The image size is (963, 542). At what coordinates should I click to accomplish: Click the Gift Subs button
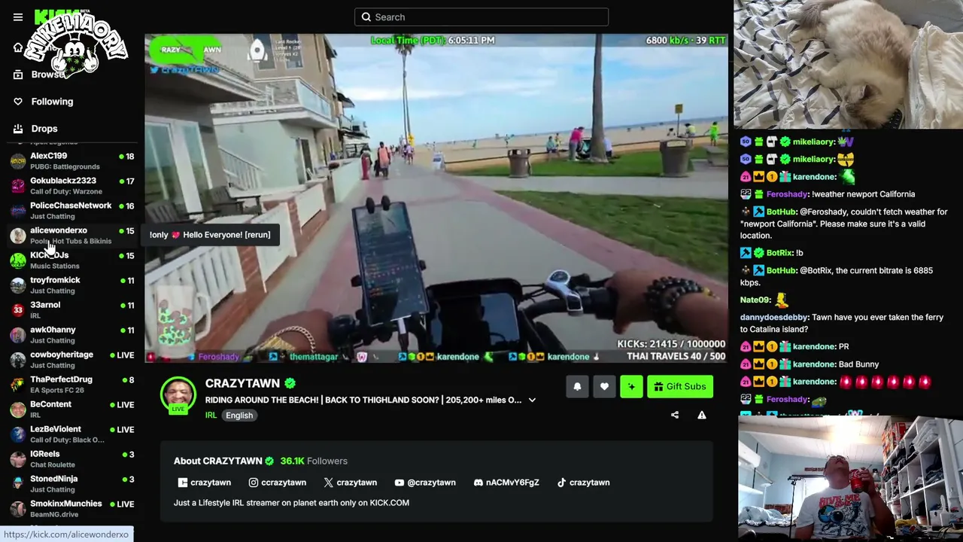680,386
